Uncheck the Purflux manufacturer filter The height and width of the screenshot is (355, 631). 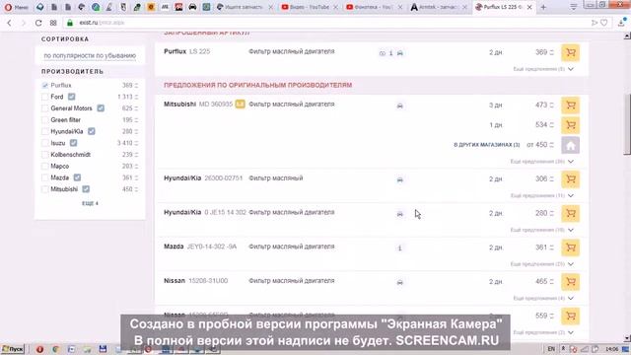45,86
